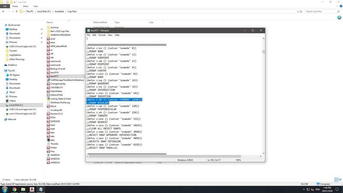Navigate to Autodesk in breadcrumb path
This screenshot has height=193, width=343.
[x=59, y=12]
